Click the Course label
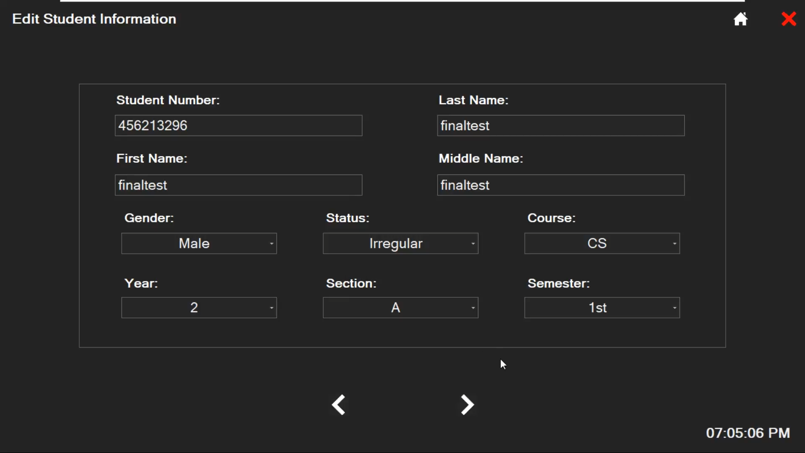805x453 pixels. click(551, 218)
